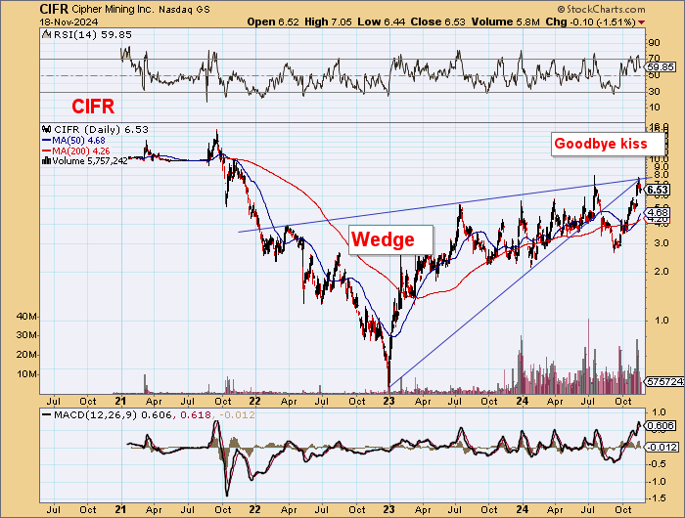Click the CIFR Cipher Mining Inc. title

coord(97,9)
